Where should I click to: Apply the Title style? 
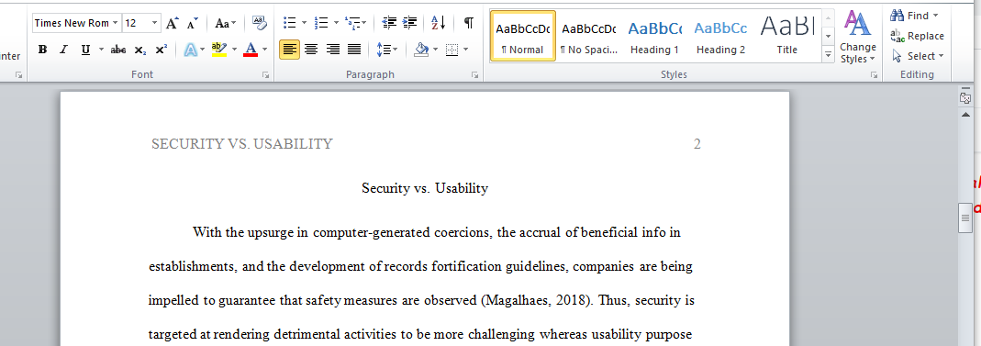pyautogui.click(x=787, y=36)
